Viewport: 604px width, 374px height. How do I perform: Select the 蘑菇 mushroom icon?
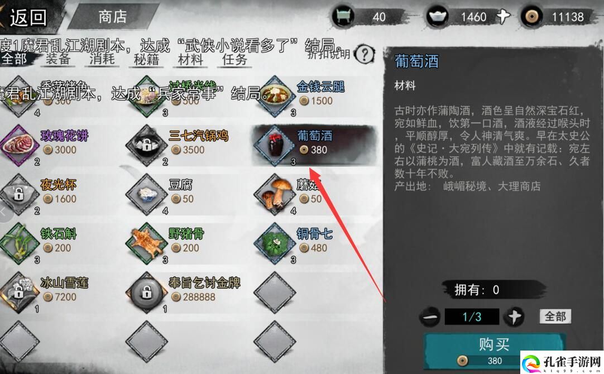coord(274,194)
